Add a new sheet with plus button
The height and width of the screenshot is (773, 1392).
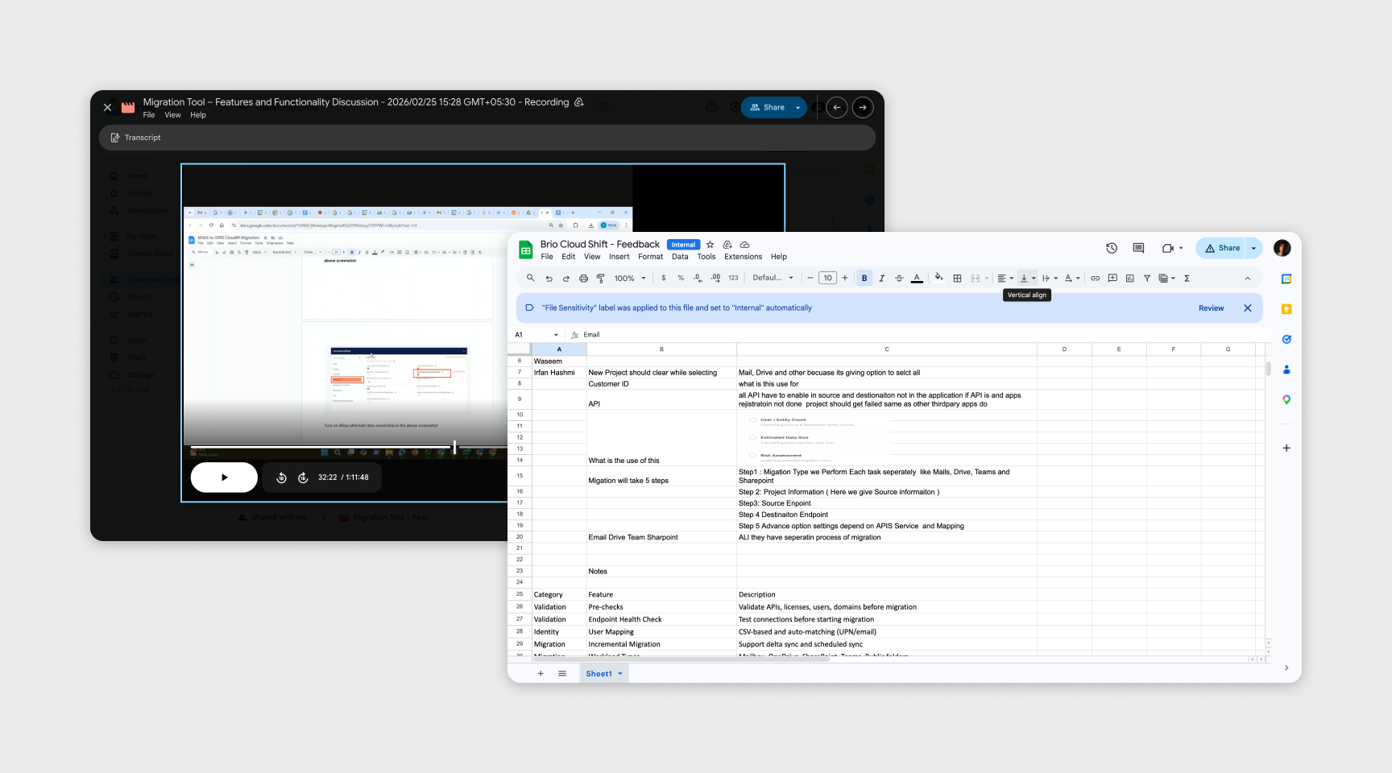tap(541, 674)
